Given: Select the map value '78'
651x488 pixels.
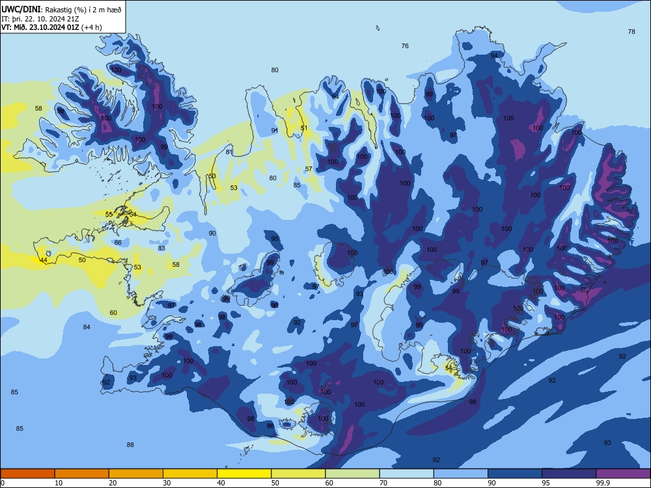Looking at the screenshot, I should click(631, 31).
